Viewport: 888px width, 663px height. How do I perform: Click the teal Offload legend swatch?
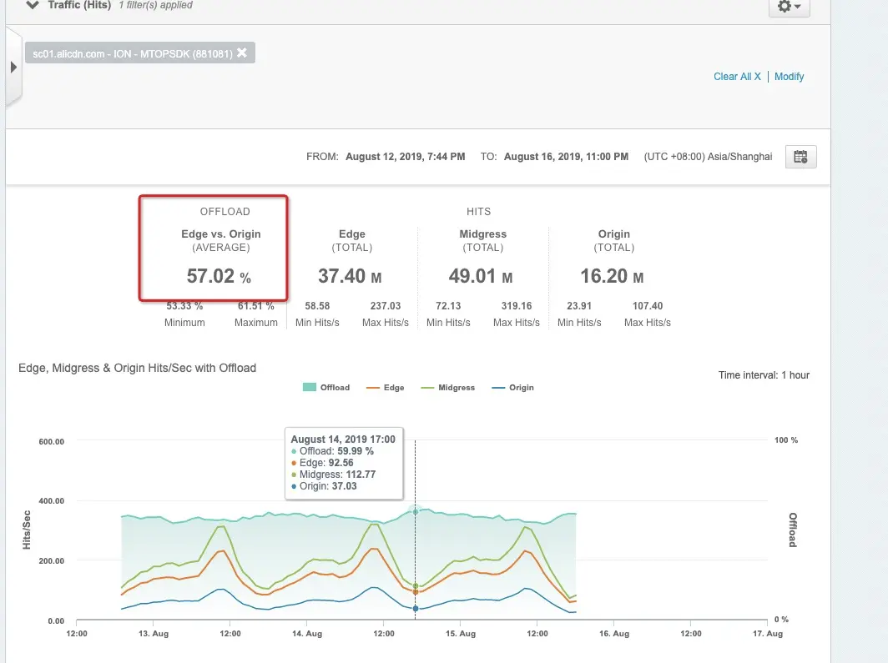pos(309,387)
